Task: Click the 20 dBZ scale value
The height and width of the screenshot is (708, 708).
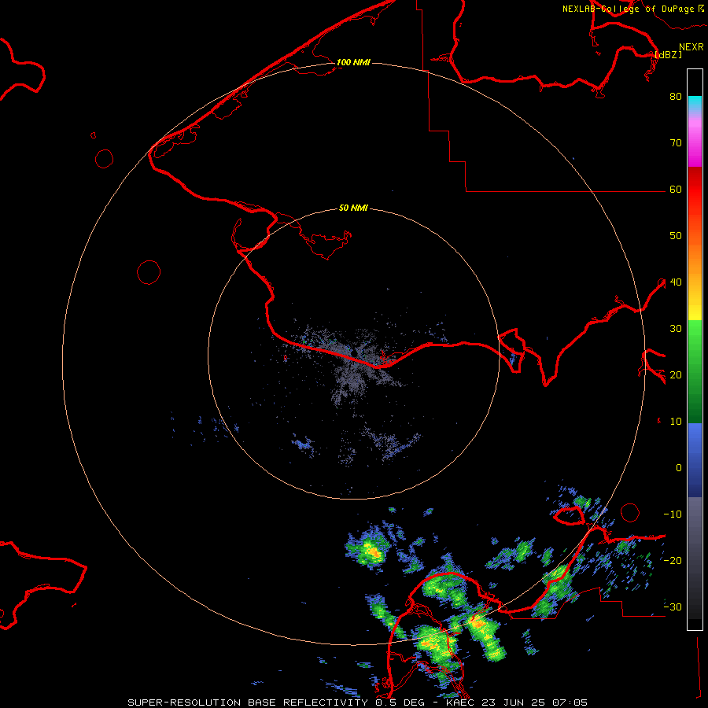Action: (676, 374)
